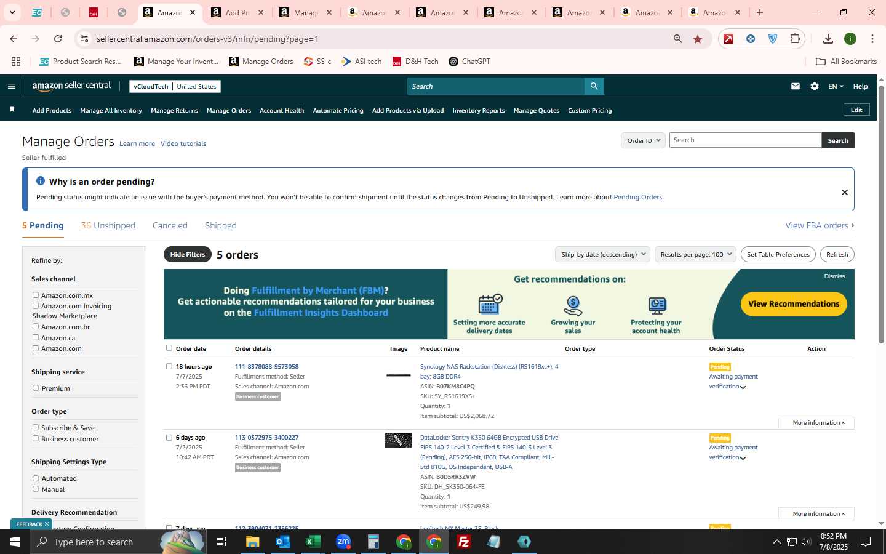Screen dimensions: 886x554
Task: Open Account Health menu item
Action: 282,111
